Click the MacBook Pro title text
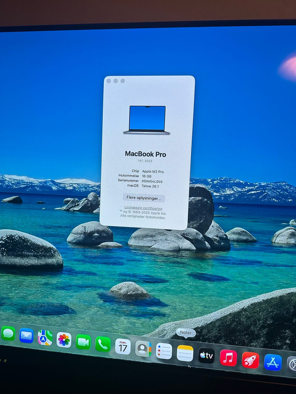296x394 pixels. 146,154
